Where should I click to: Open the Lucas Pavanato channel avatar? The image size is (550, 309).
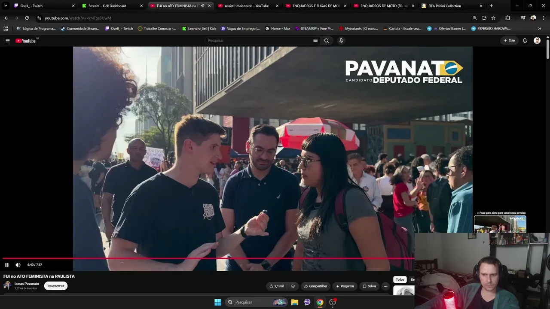pos(7,286)
